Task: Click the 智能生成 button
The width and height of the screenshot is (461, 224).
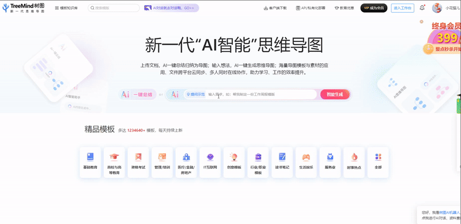Action: click(335, 94)
